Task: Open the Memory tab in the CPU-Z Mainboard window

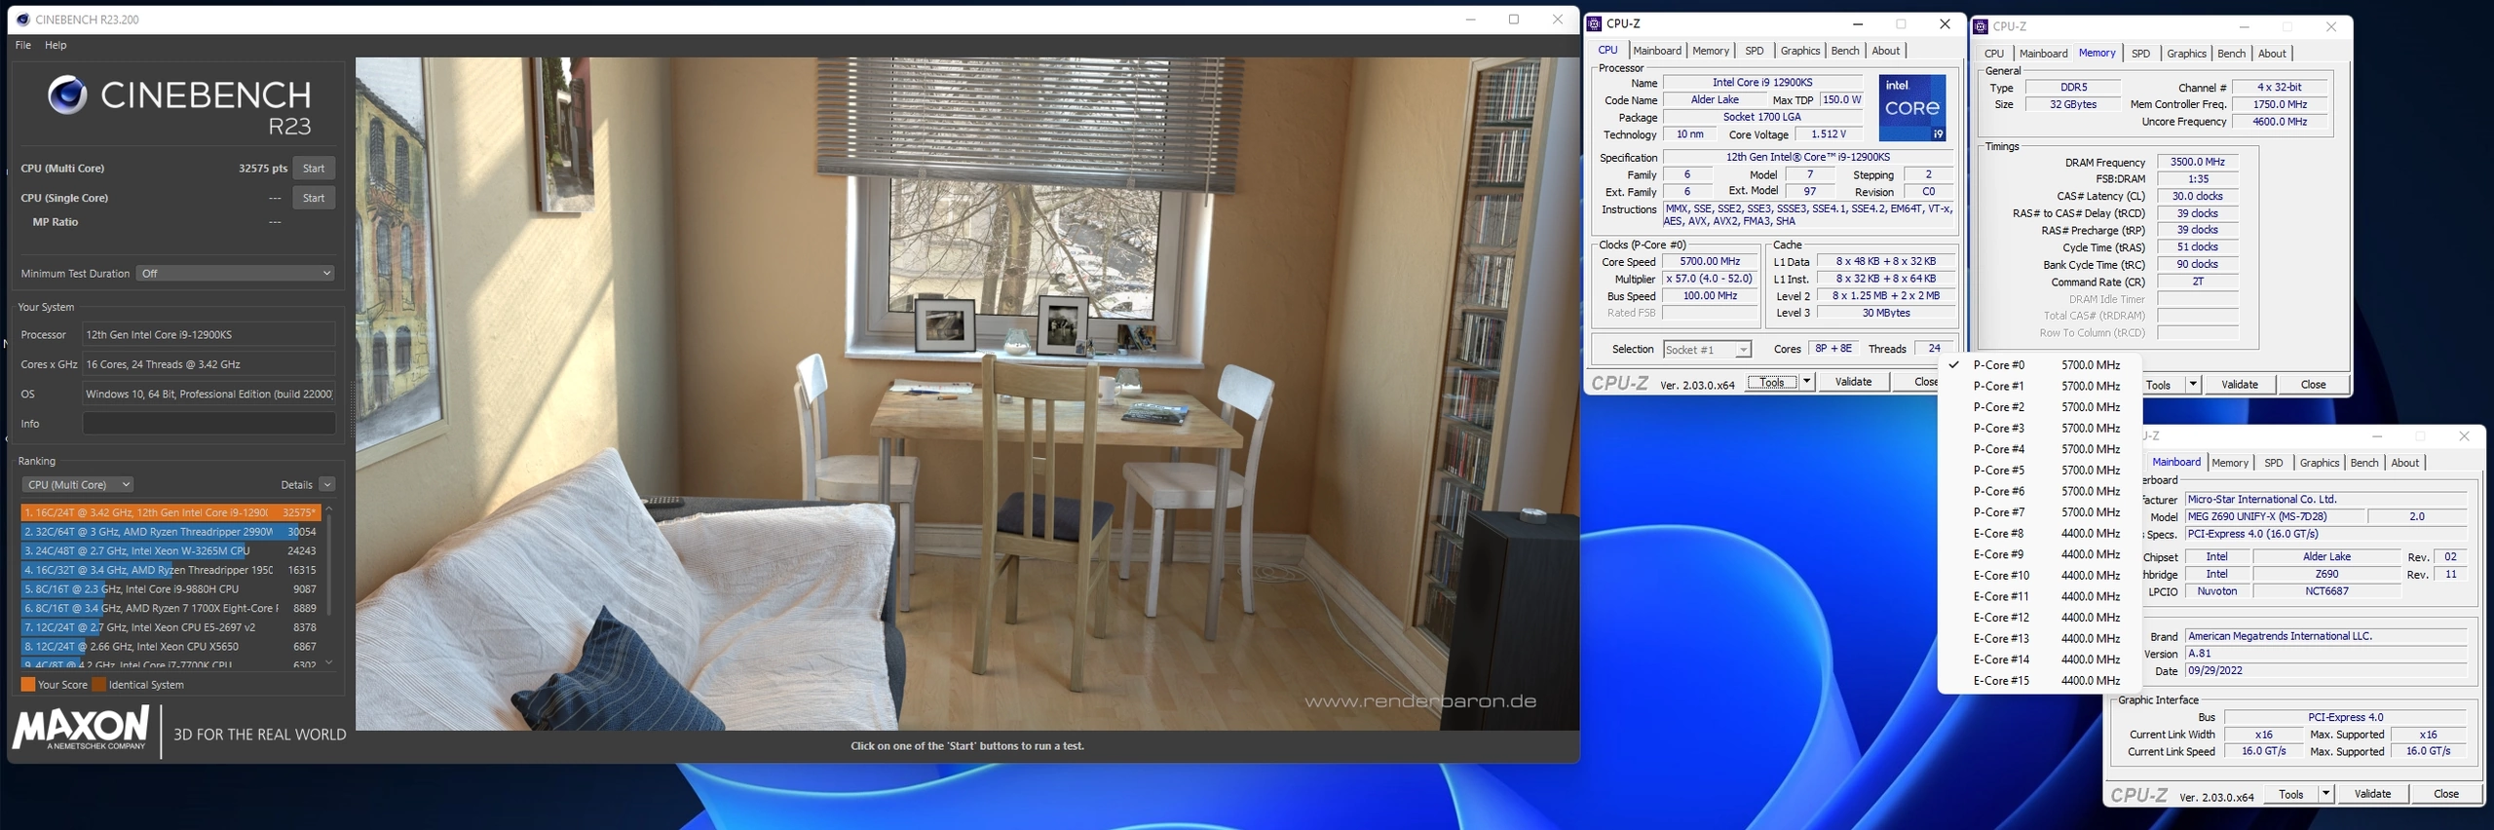Action: pos(2230,464)
